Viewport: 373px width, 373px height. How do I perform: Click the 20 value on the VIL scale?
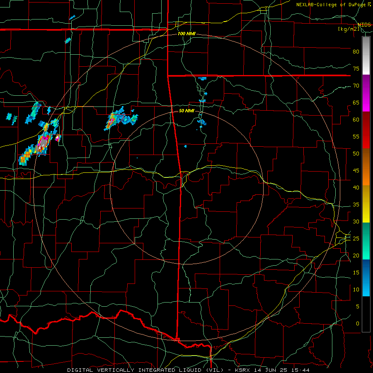356,255
